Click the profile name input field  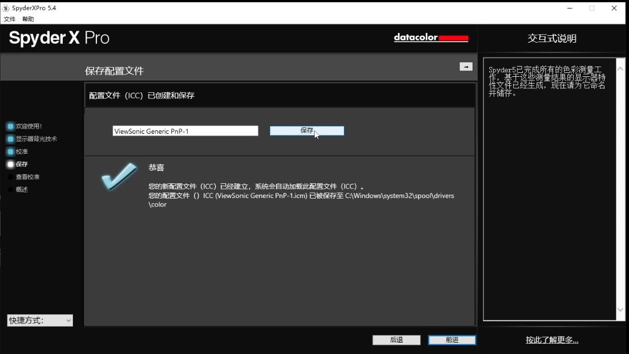185,131
